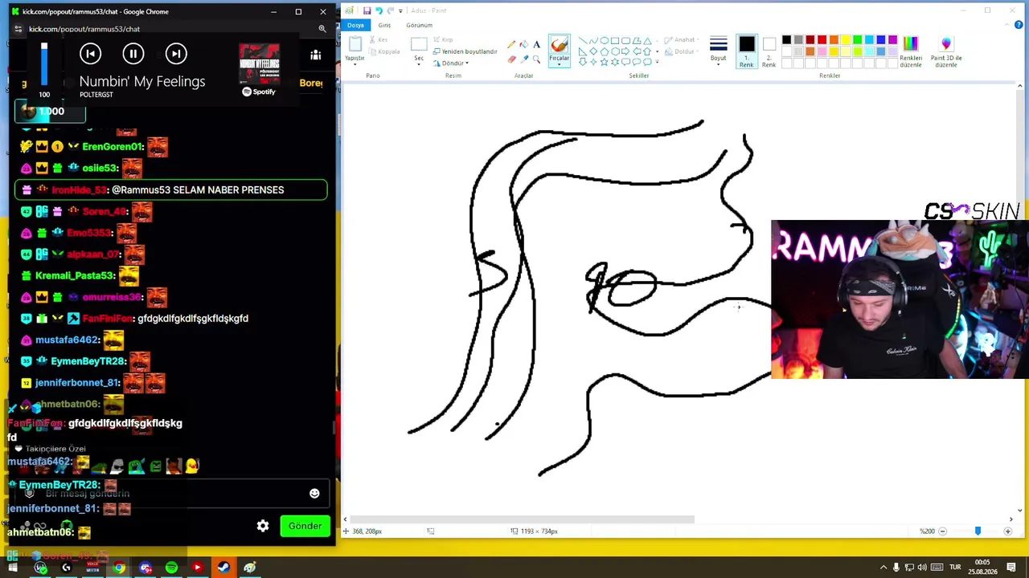Open Customize Quick Access Toolbar arrow in Paint
The width and height of the screenshot is (1029, 578).
click(400, 10)
